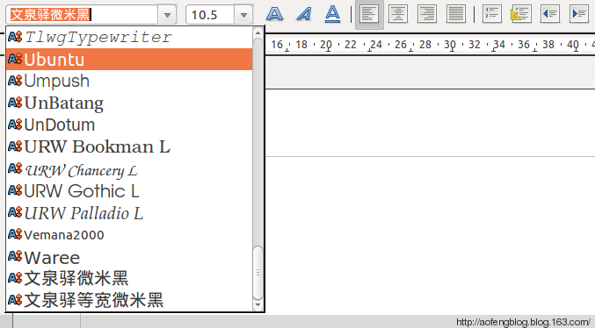Open the font size dropdown arrow
Viewport: 595px width, 328px height.
243,15
